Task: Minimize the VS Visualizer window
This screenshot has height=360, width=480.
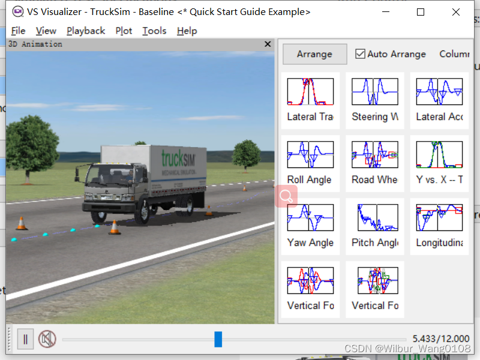Action: [x=386, y=12]
